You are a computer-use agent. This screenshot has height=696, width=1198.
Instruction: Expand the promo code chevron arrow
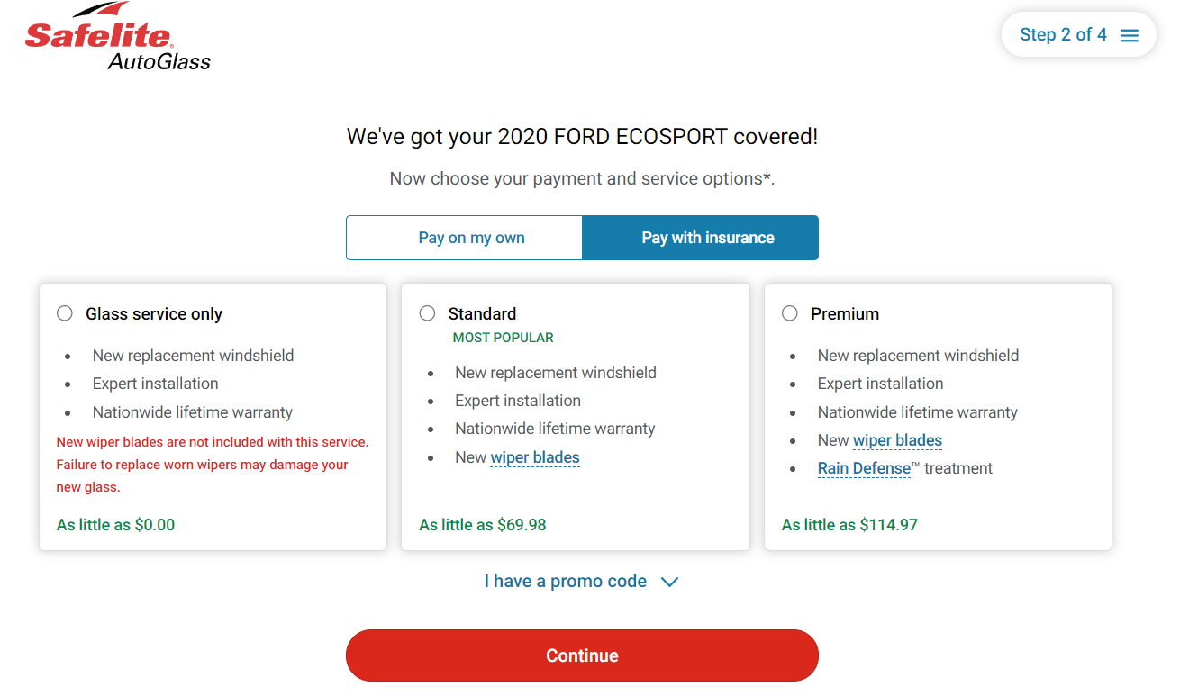pyautogui.click(x=669, y=582)
